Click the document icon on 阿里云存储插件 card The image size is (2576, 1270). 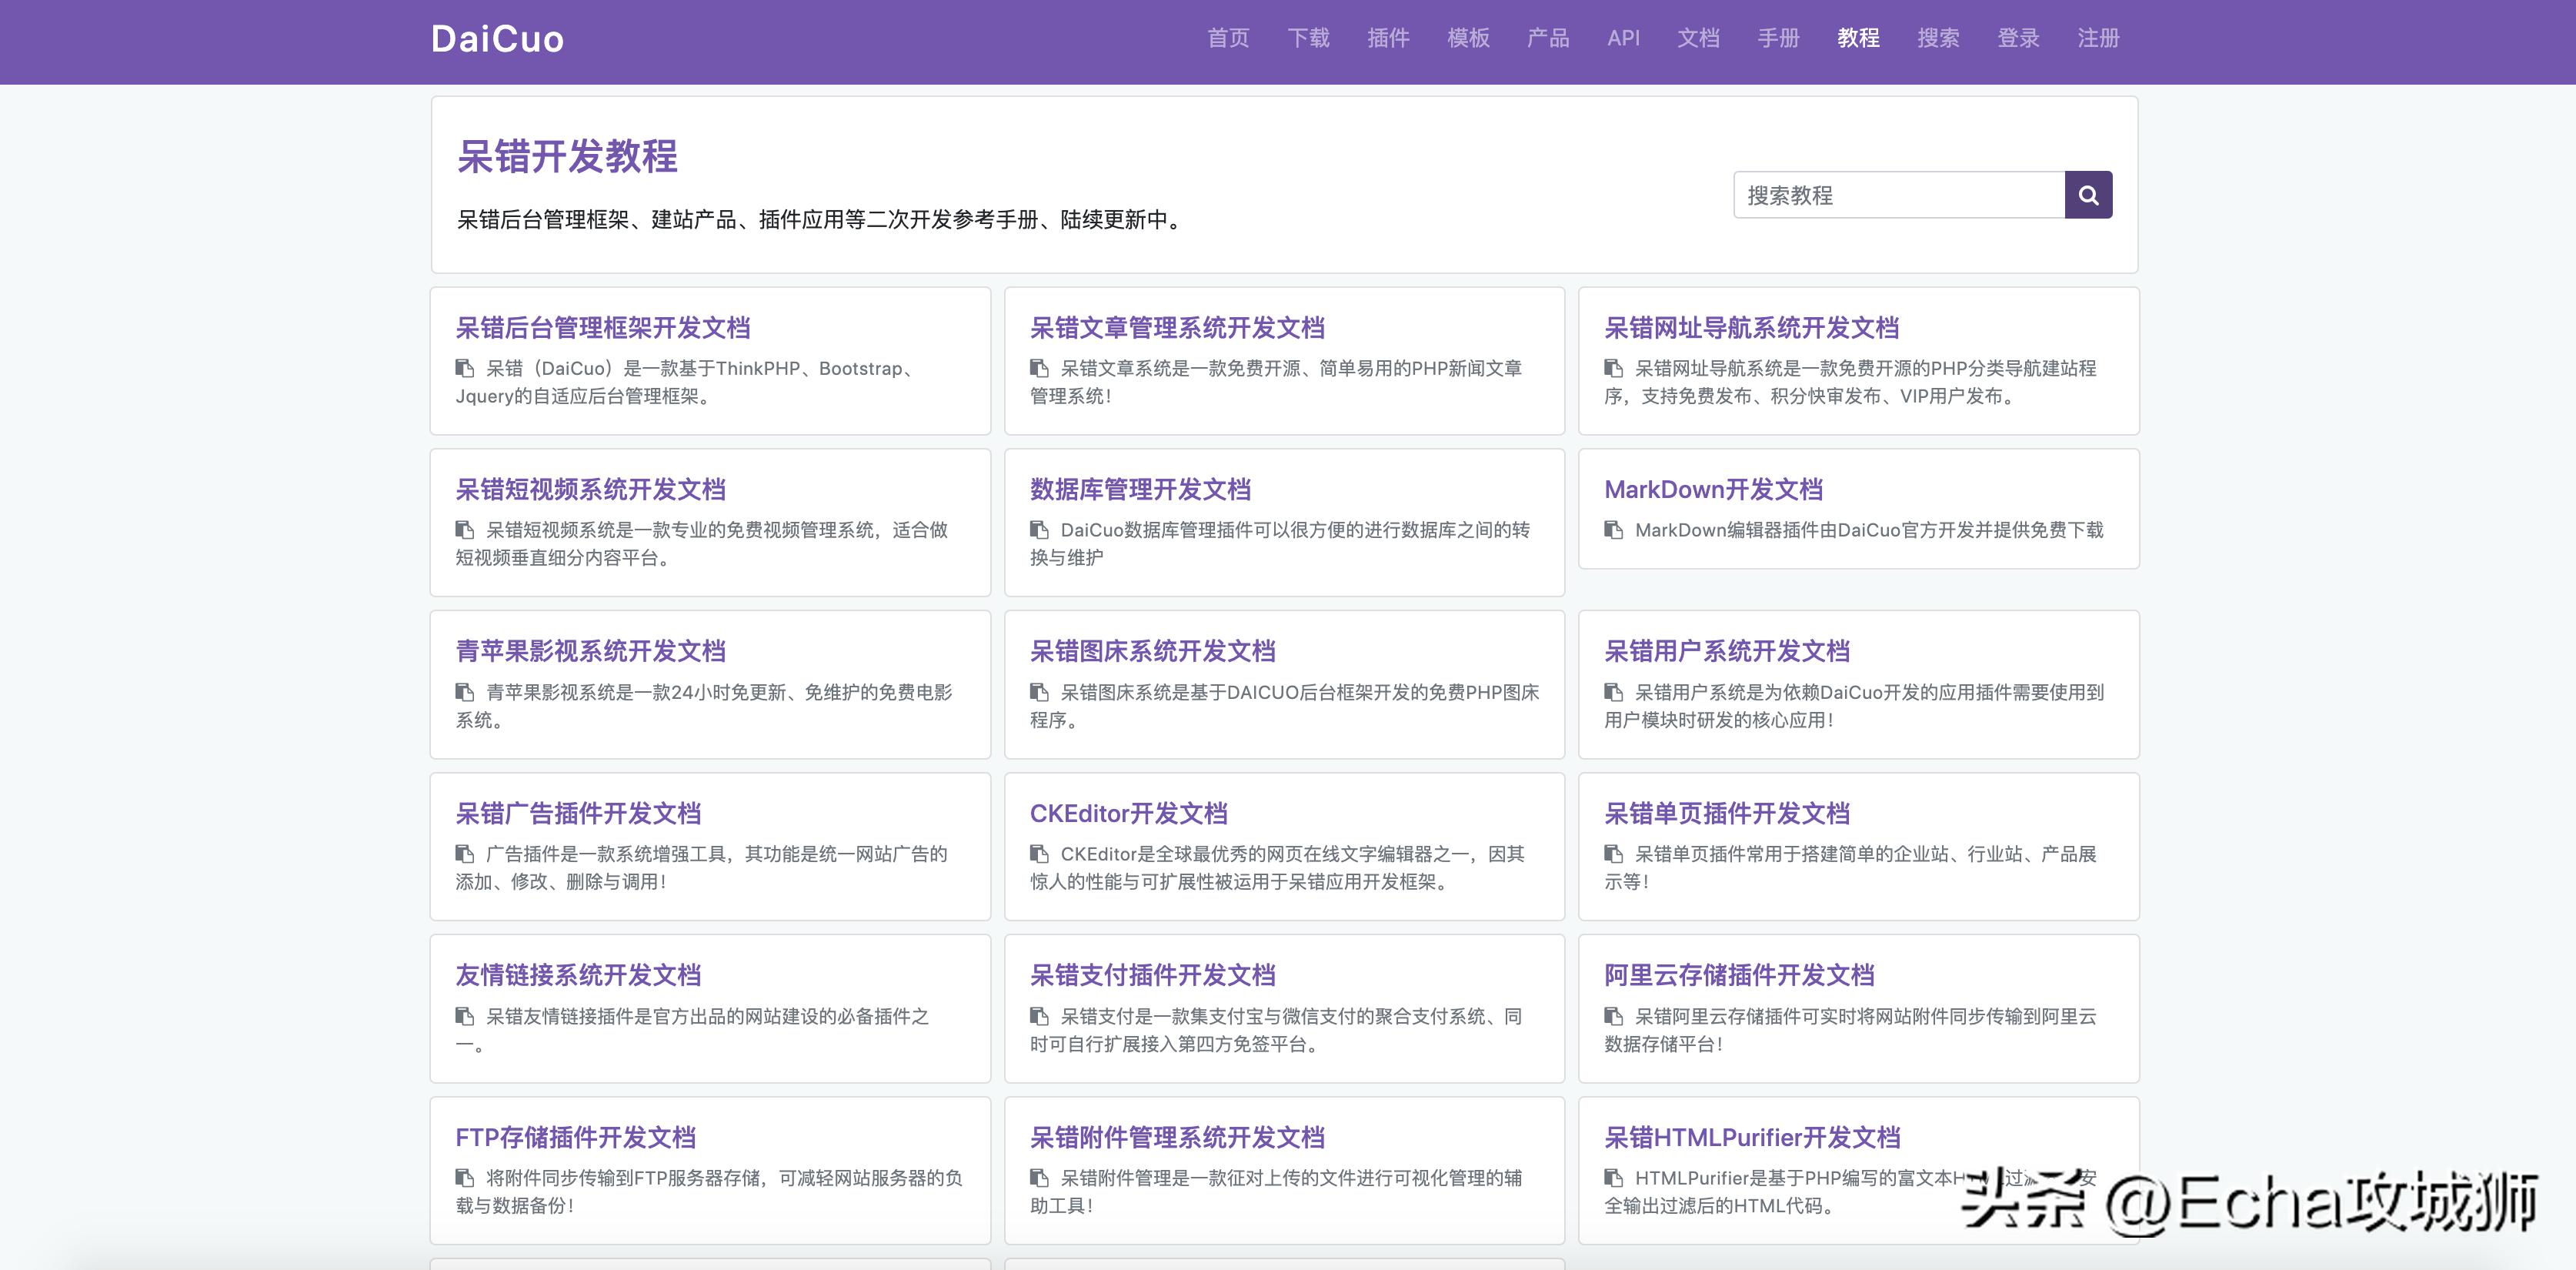[1613, 1016]
